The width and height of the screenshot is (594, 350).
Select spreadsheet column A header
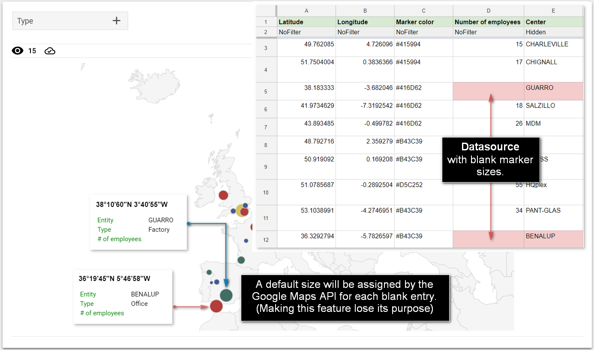click(x=306, y=11)
